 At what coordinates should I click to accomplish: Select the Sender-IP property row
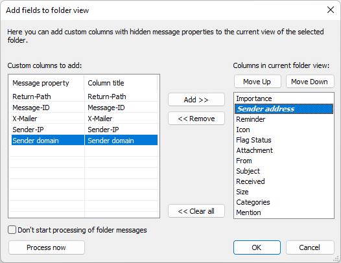[84, 130]
